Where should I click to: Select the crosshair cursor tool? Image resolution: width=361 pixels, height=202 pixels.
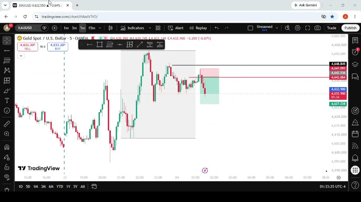coord(7,41)
